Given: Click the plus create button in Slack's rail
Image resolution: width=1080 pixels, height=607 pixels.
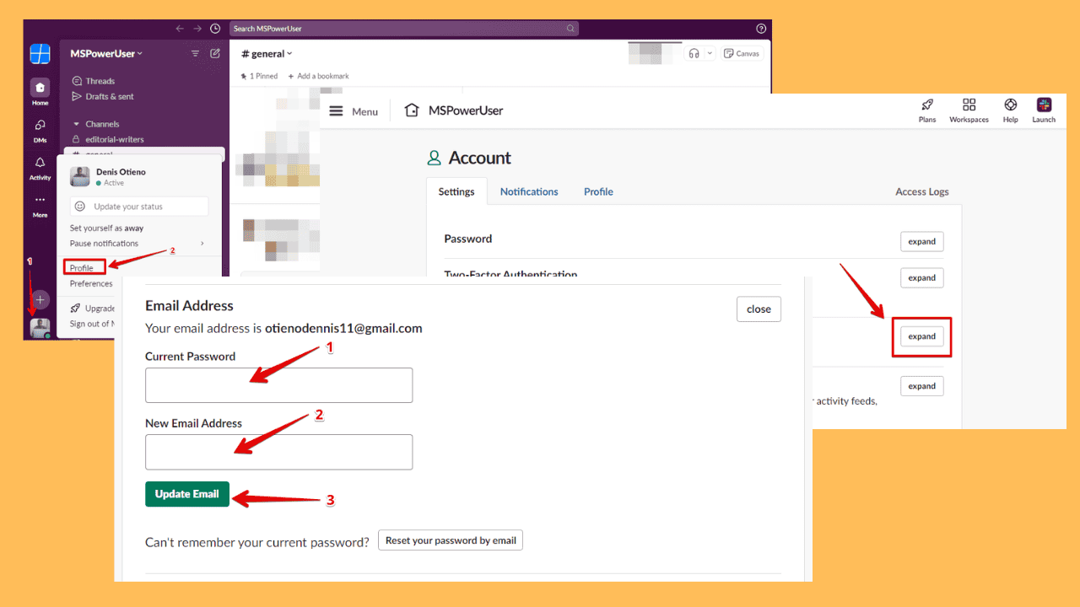Looking at the screenshot, I should (x=40, y=300).
